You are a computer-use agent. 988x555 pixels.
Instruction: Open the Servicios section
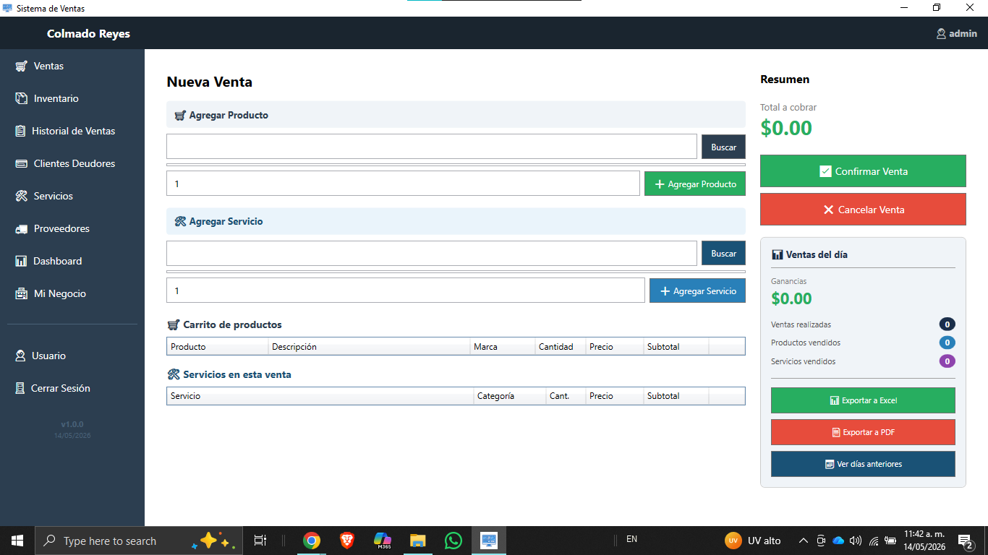pyautogui.click(x=72, y=196)
